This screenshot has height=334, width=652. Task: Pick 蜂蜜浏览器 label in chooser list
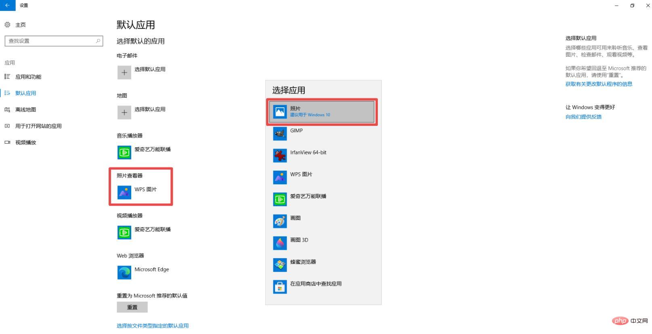(303, 262)
